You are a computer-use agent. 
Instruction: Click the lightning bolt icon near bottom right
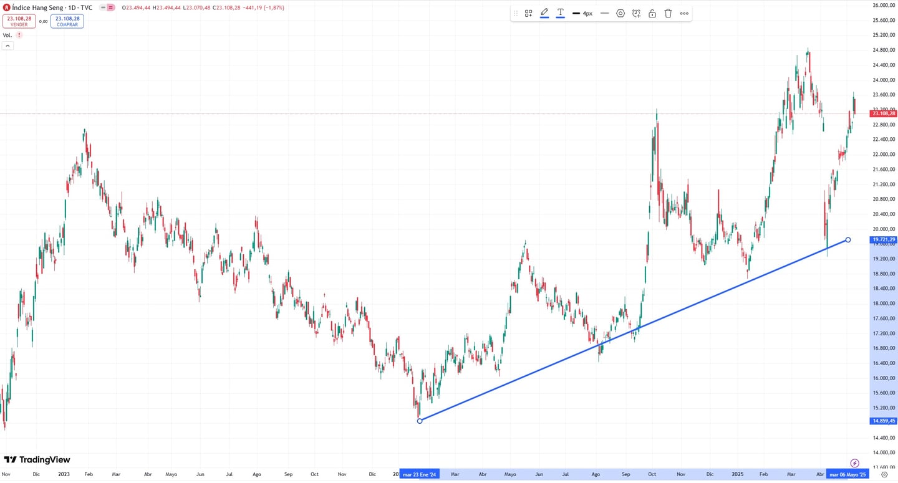[854, 463]
